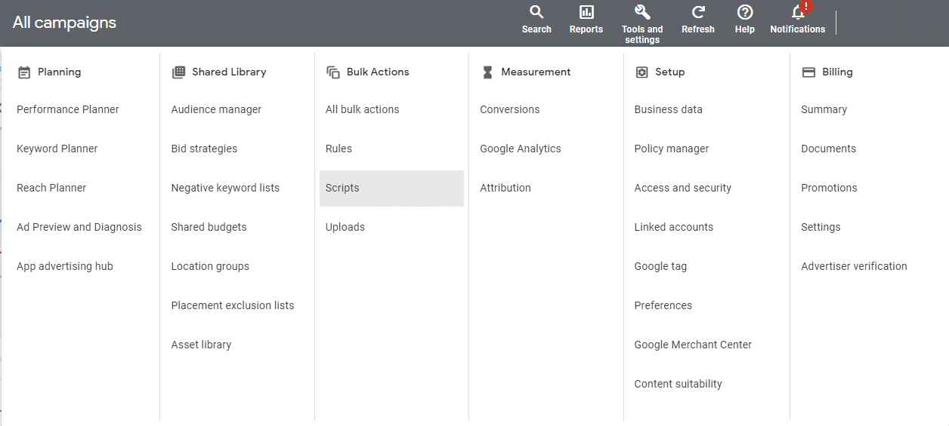
Task: Open Negative keyword lists
Action: pyautogui.click(x=225, y=188)
